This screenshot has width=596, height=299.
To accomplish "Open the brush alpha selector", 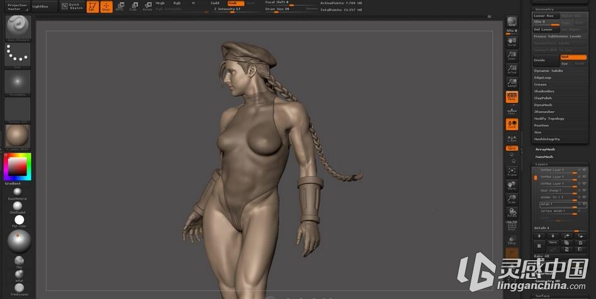I will pos(18,82).
